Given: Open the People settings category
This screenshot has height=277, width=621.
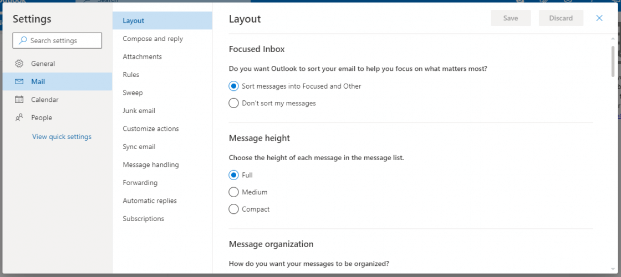Looking at the screenshot, I should (x=58, y=117).
